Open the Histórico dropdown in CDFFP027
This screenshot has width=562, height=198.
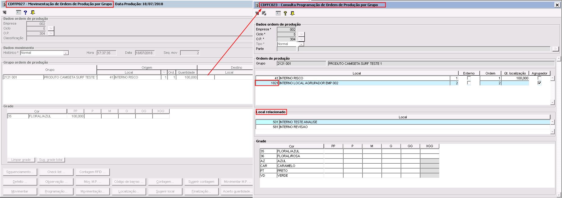(x=66, y=53)
